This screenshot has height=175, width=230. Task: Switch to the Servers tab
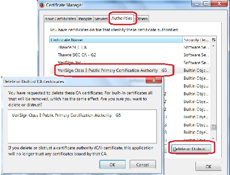(x=101, y=19)
